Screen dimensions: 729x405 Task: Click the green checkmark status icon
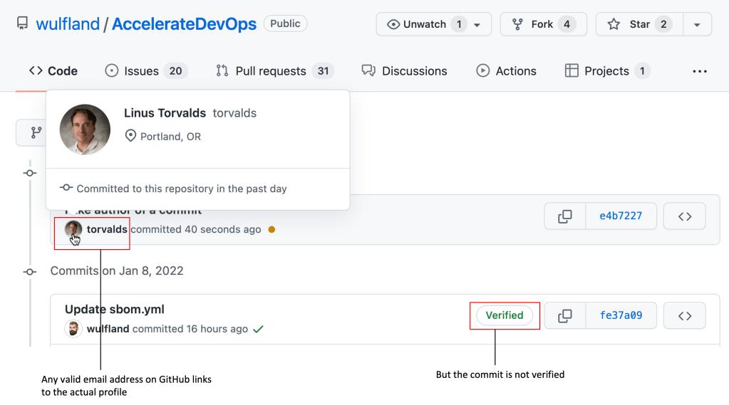coord(258,329)
